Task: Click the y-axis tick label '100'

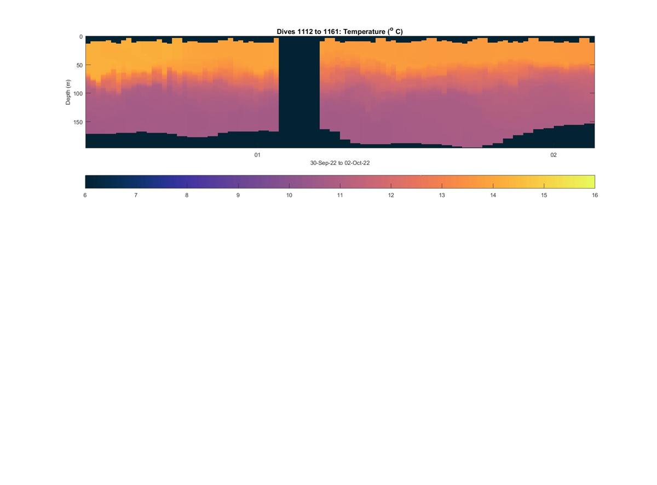Action: pos(78,93)
